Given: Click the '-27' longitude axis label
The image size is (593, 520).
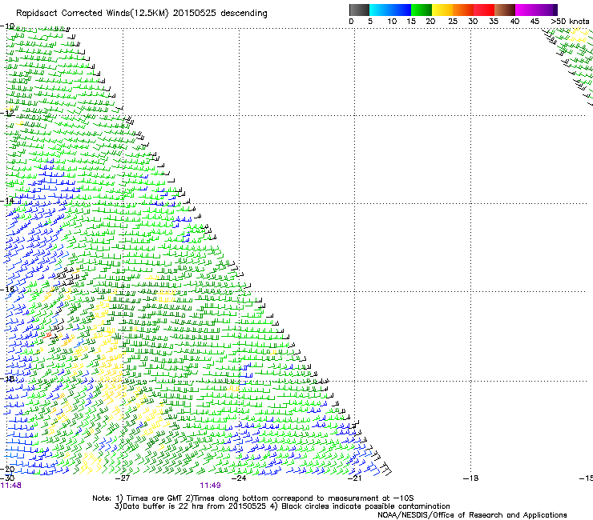Looking at the screenshot, I should [123, 478].
